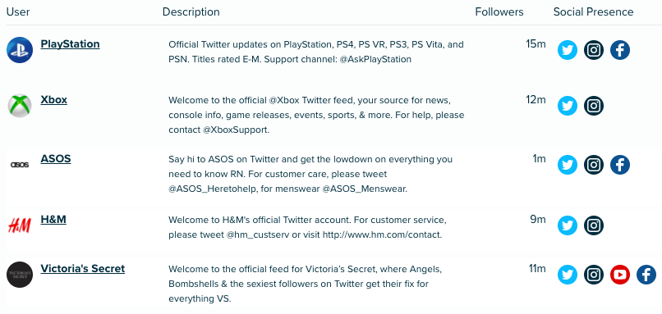This screenshot has width=662, height=314.
Task: Click the Followers column header
Action: [x=499, y=11]
